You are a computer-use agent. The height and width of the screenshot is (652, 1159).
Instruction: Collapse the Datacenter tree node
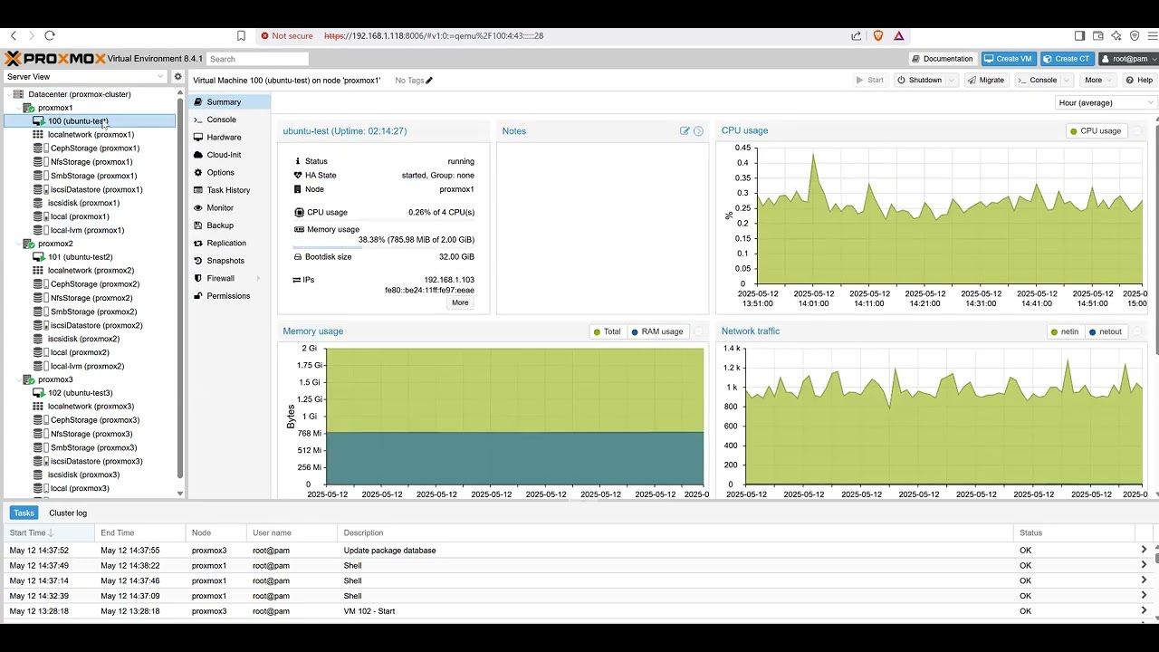10,94
